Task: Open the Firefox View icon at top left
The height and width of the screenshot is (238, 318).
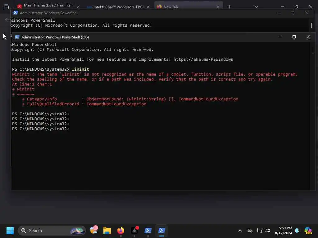Action: 6,7
